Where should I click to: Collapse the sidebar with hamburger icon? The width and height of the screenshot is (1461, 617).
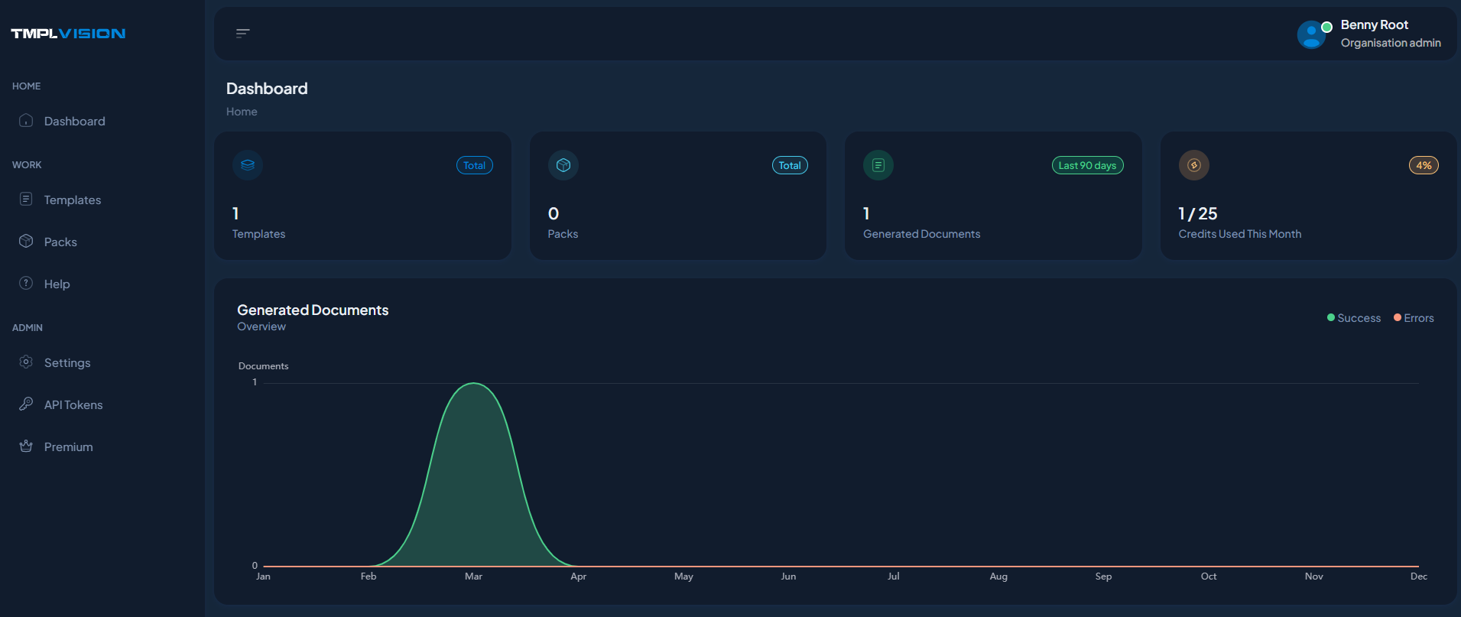pos(243,34)
